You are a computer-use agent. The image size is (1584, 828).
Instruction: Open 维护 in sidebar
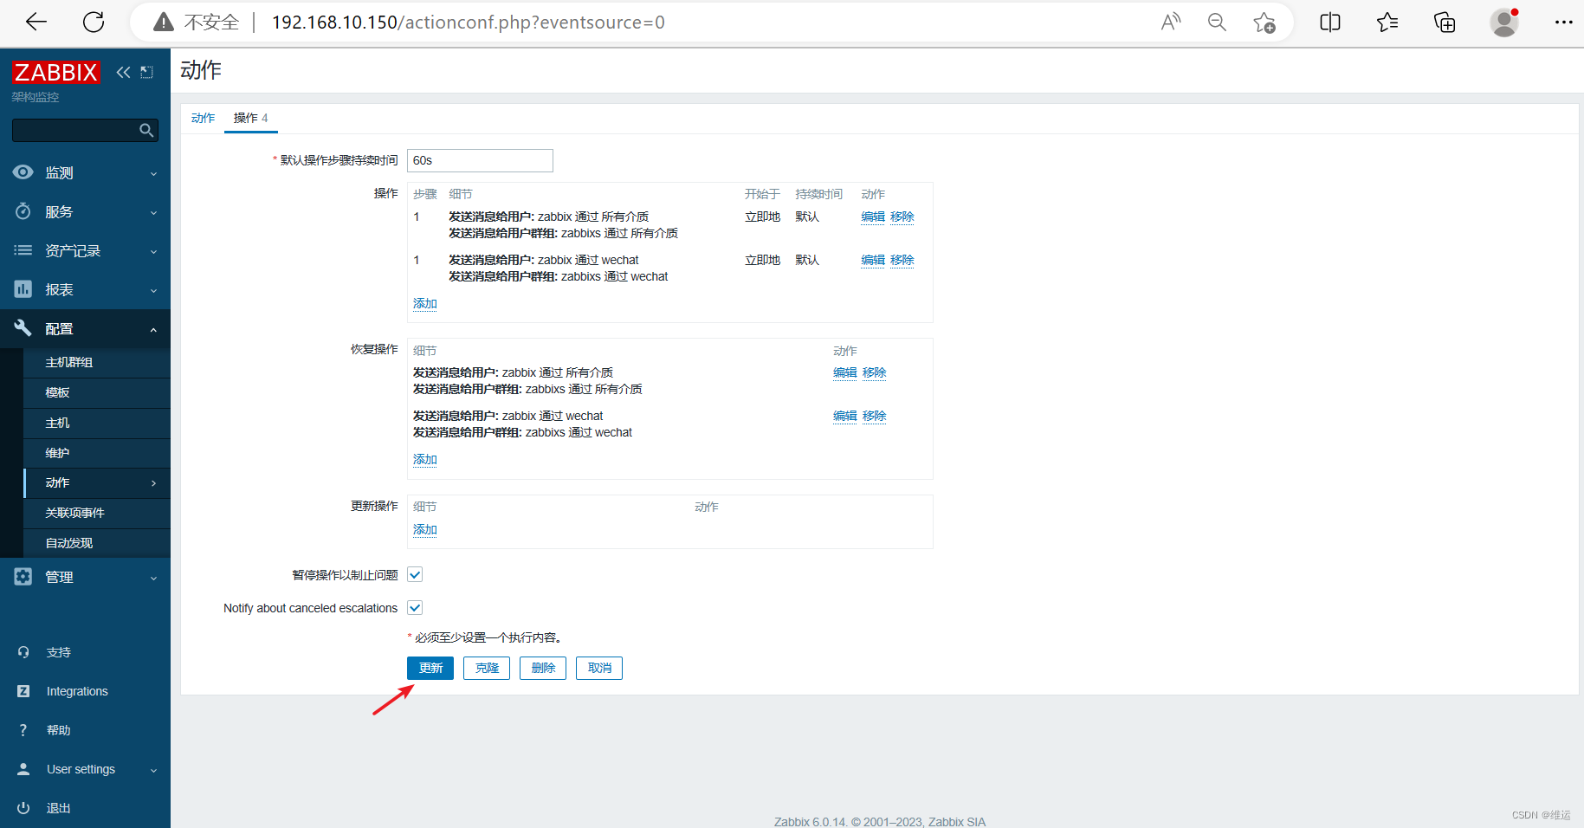click(97, 453)
